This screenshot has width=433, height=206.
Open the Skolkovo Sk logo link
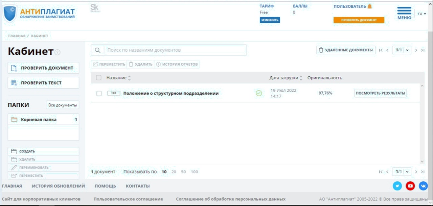[95, 8]
